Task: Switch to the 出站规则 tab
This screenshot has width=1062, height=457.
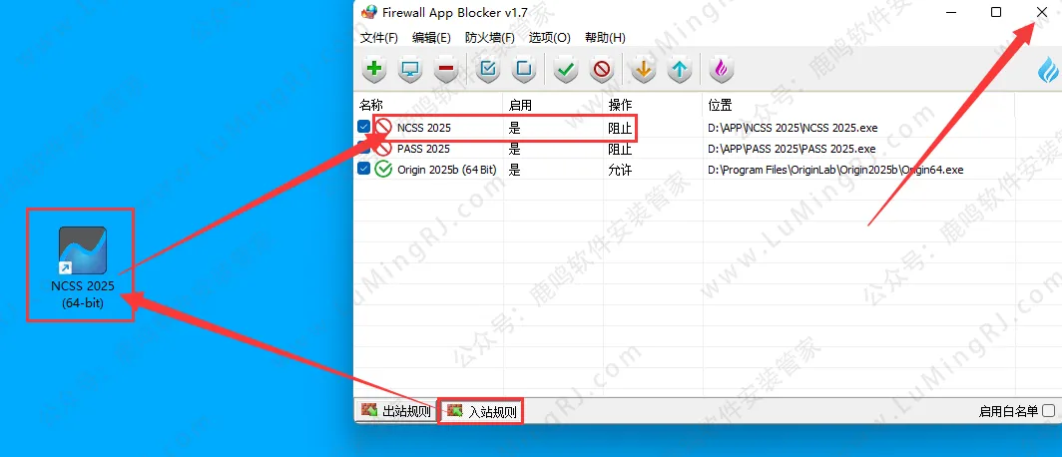Action: (397, 411)
